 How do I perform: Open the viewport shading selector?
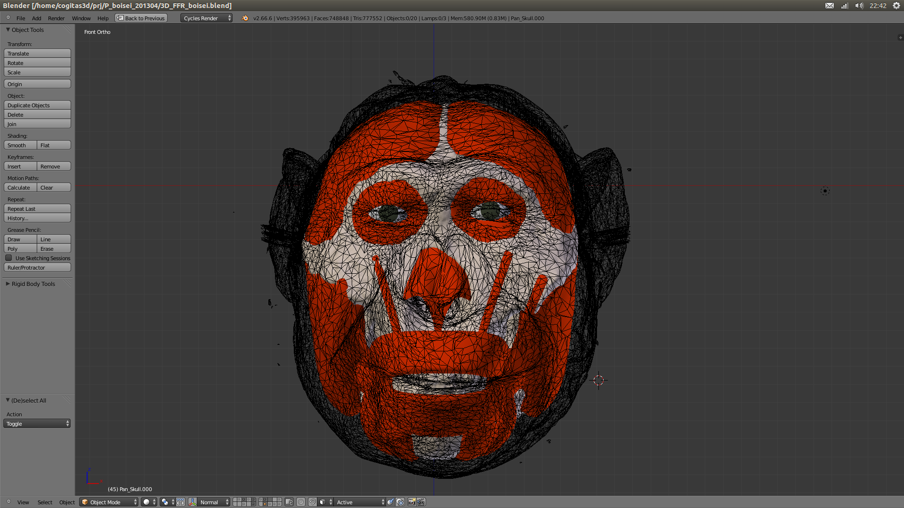point(149,502)
